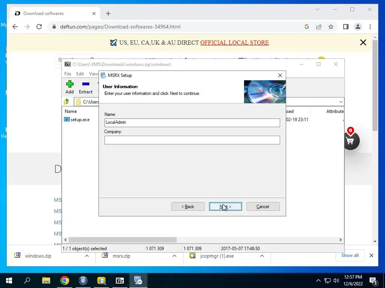Screen dimensions: 385x288
Task: Switch to Chrome in the taskbar
Action: (65, 280)
